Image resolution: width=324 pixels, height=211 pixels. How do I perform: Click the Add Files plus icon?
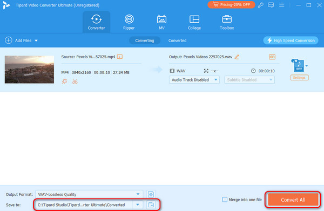pos(9,40)
